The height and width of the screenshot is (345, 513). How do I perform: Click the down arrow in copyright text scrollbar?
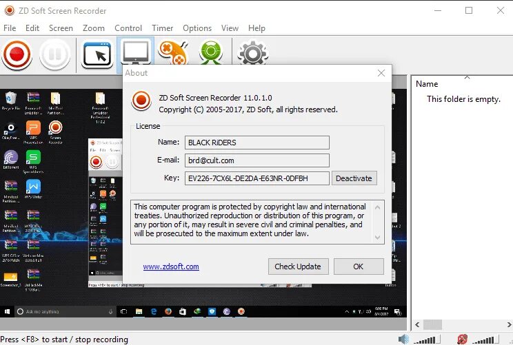(x=378, y=237)
